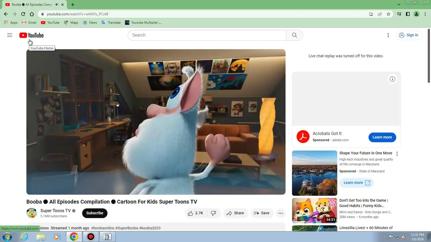Open Chrome from the taskbar
Image resolution: width=431 pixels, height=242 pixels.
point(74,237)
